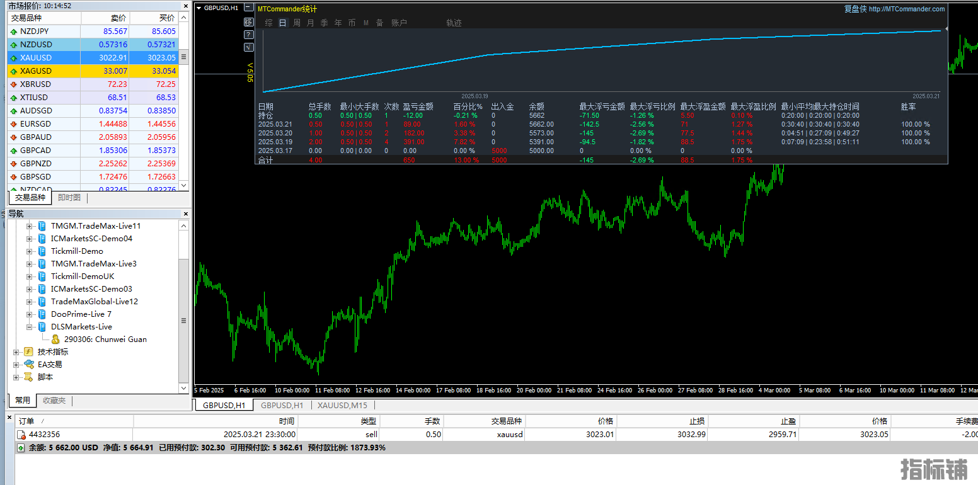Expand the TMGM.TradeMax-Live11 tree node

click(29, 225)
